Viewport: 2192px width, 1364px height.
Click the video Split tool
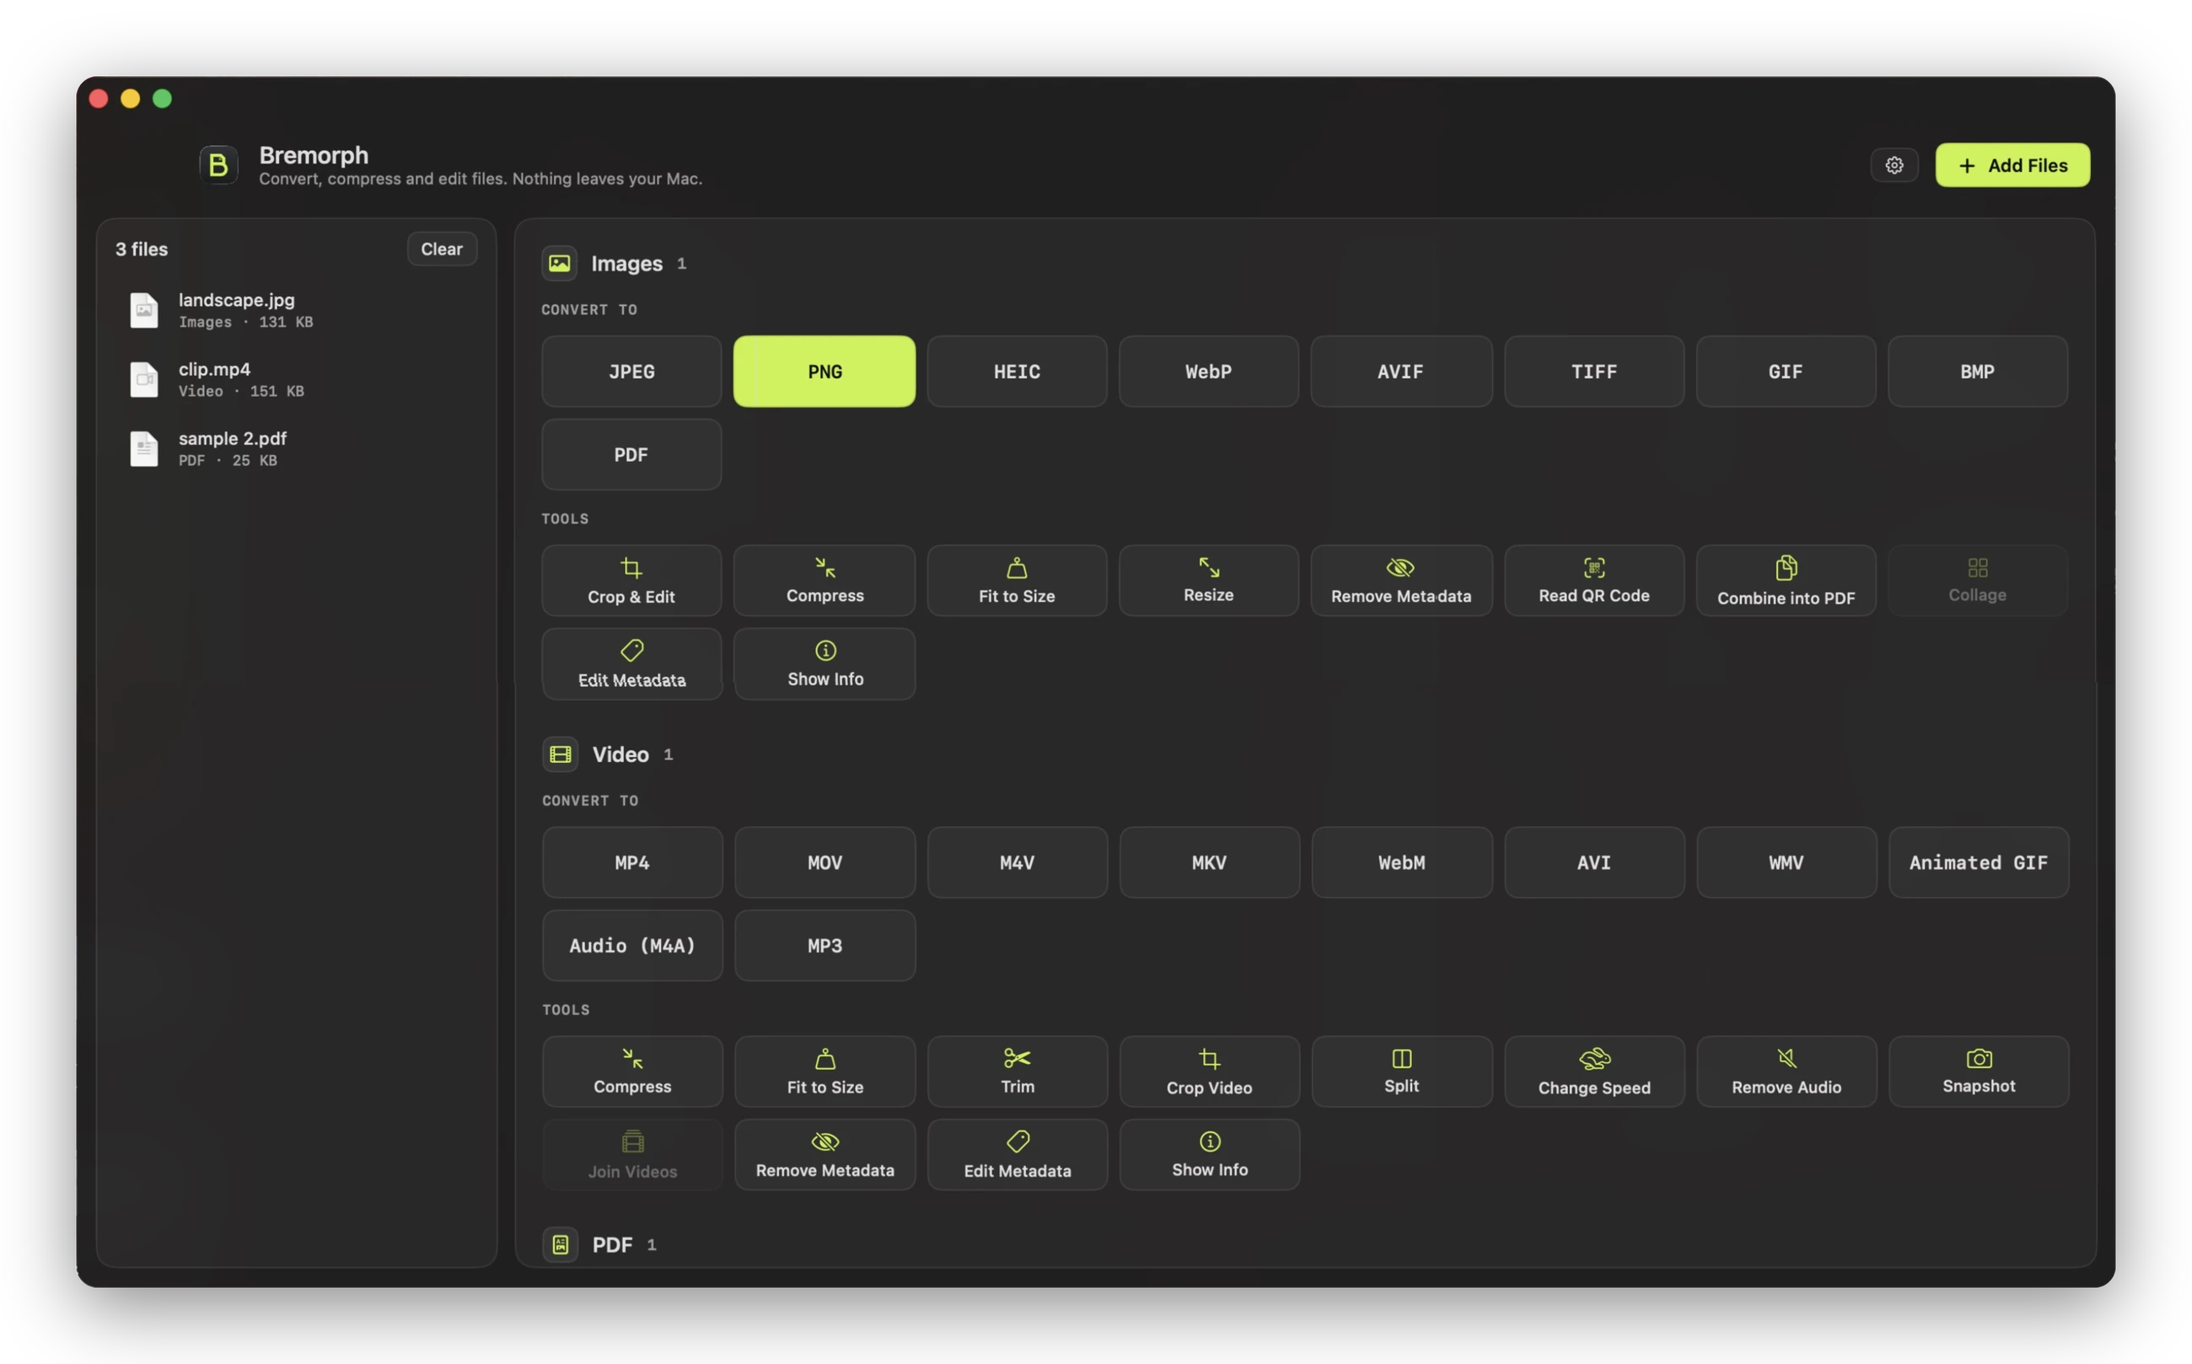pyautogui.click(x=1401, y=1071)
